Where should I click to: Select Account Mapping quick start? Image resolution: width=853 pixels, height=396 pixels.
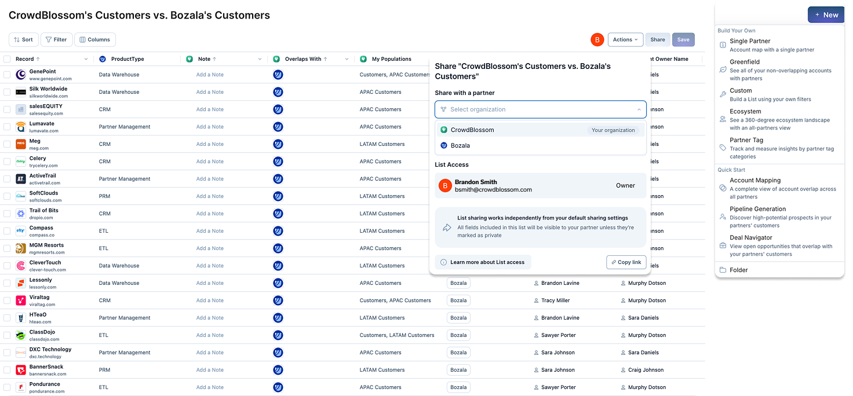(x=779, y=188)
